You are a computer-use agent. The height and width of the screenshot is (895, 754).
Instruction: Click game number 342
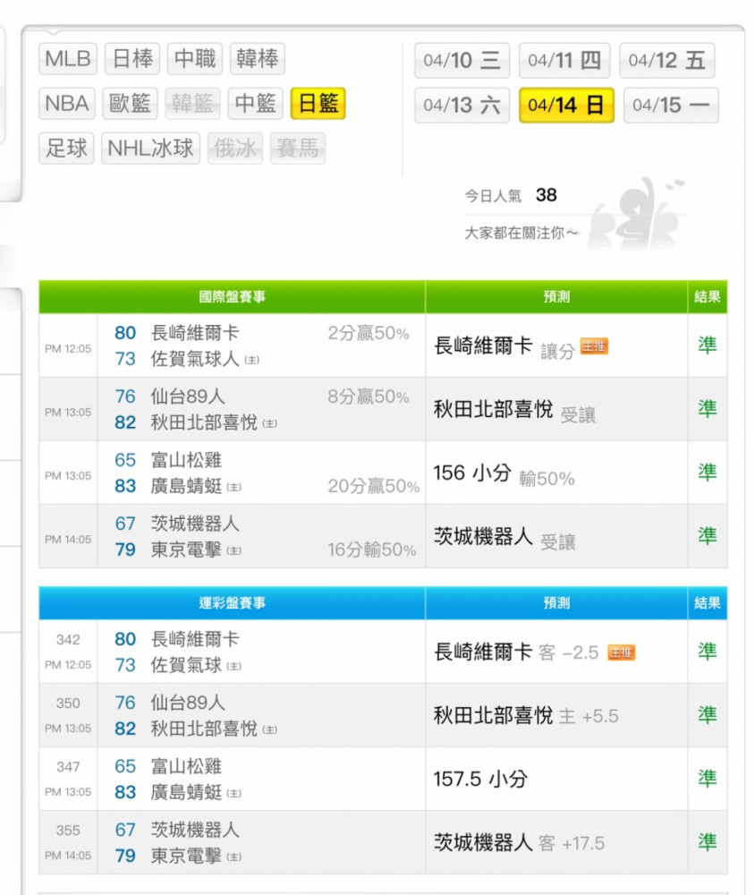click(x=68, y=640)
